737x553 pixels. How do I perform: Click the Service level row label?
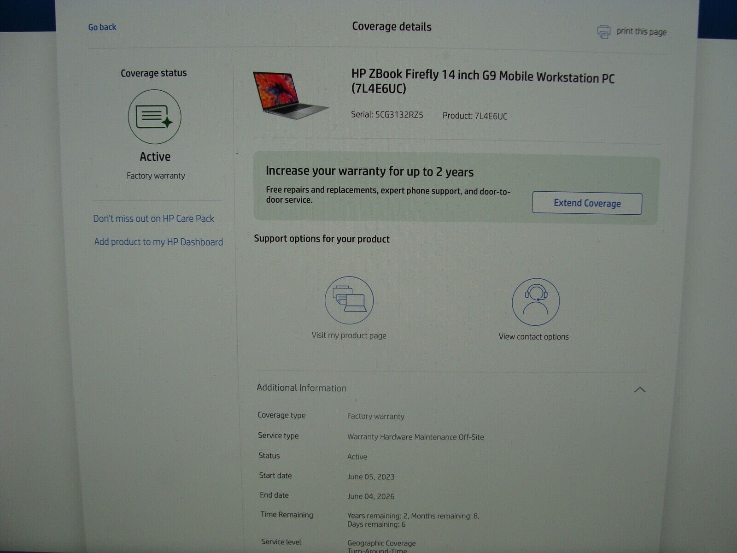click(x=281, y=542)
